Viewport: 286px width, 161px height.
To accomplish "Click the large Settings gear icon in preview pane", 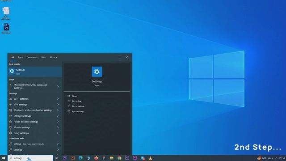I will (97, 72).
